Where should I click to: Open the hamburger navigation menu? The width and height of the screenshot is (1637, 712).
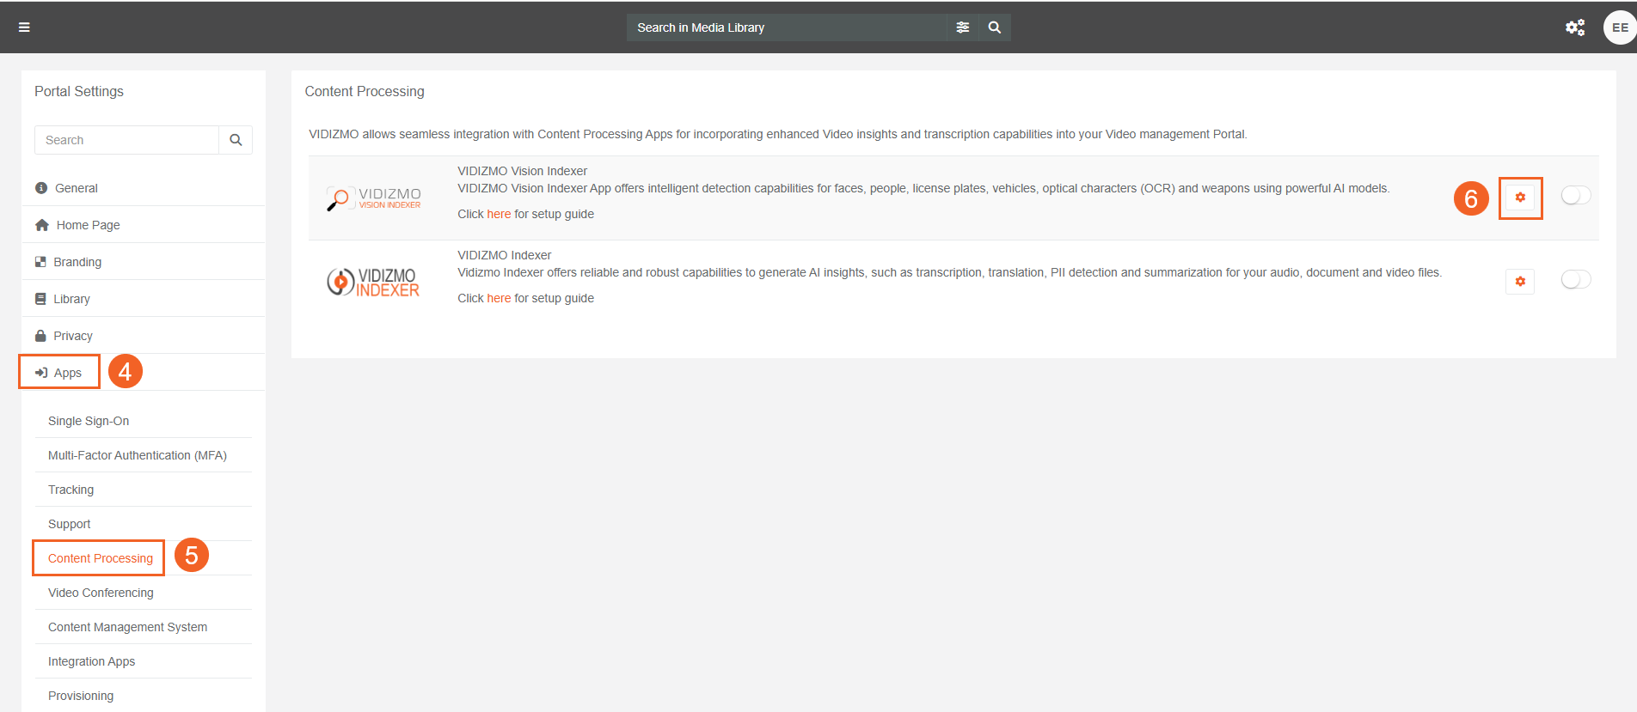point(24,27)
